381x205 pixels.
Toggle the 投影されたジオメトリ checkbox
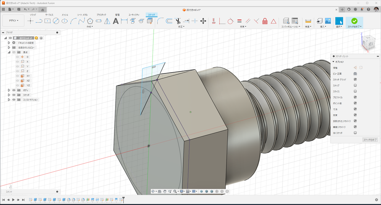click(x=355, y=121)
